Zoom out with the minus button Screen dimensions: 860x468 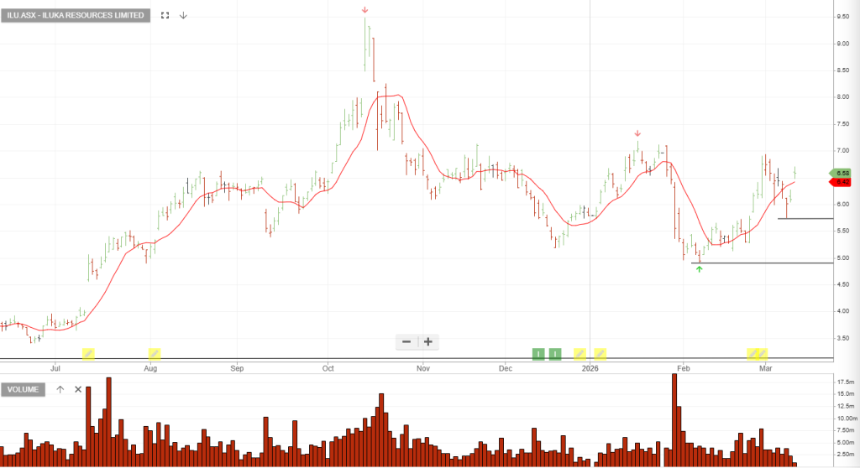point(406,341)
